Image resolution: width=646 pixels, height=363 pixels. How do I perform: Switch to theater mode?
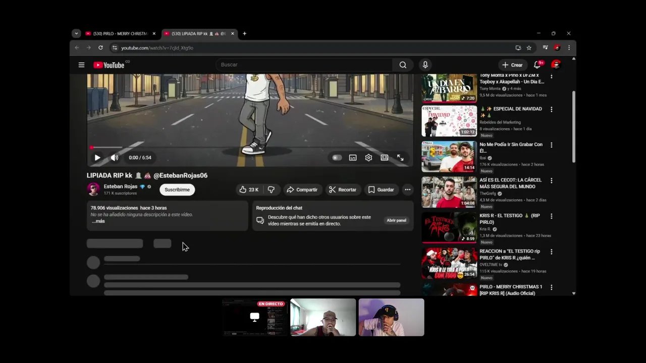pyautogui.click(x=384, y=157)
